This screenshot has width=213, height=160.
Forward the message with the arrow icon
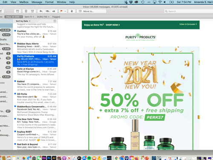click(x=54, y=11)
